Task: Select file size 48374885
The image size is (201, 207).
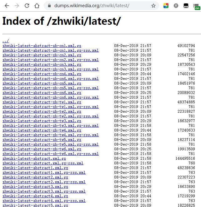Action: 186,102
